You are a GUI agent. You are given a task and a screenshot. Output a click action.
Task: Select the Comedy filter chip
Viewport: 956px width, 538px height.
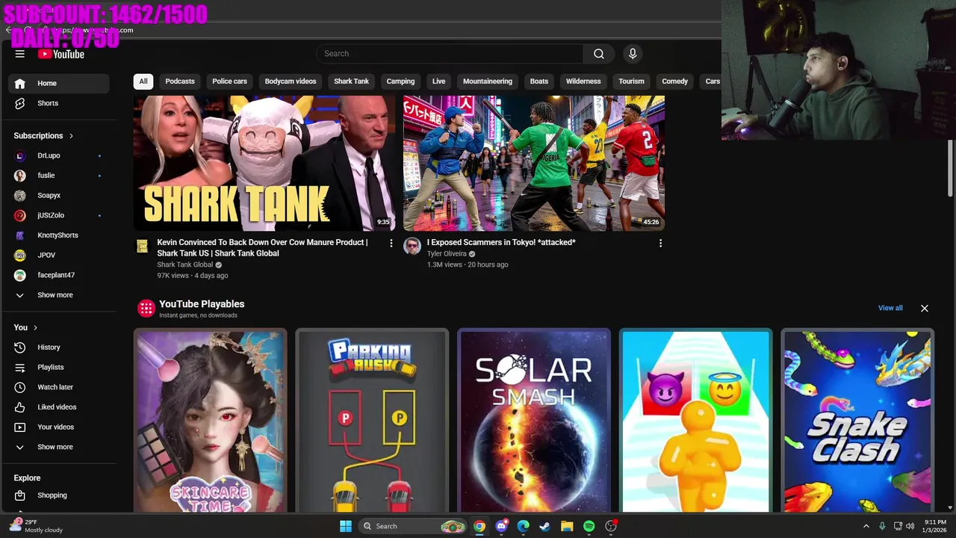(674, 81)
